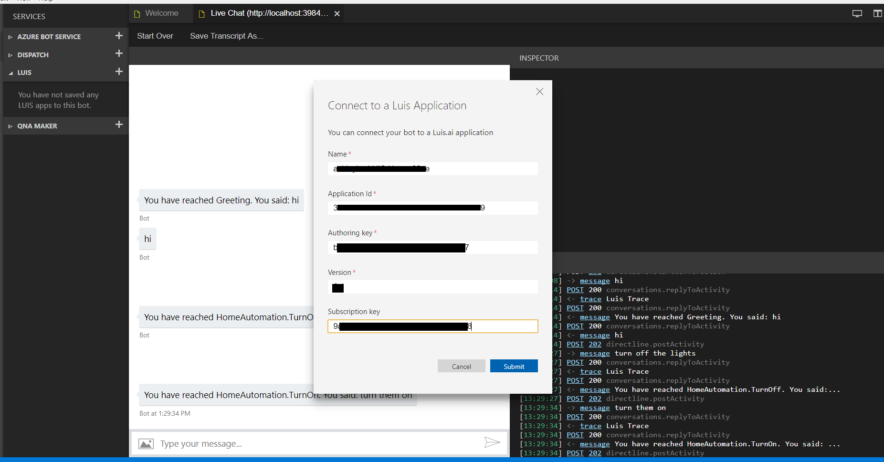Click the plus icon next to QNA MAKER
The height and width of the screenshot is (462, 884).
coord(119,125)
